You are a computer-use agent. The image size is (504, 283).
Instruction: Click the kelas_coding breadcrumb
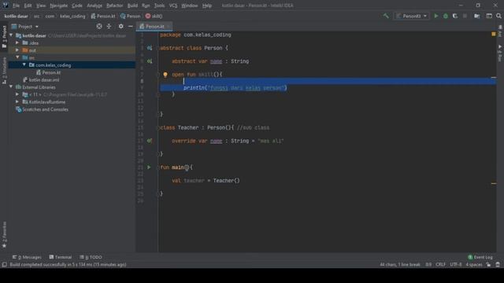click(72, 16)
